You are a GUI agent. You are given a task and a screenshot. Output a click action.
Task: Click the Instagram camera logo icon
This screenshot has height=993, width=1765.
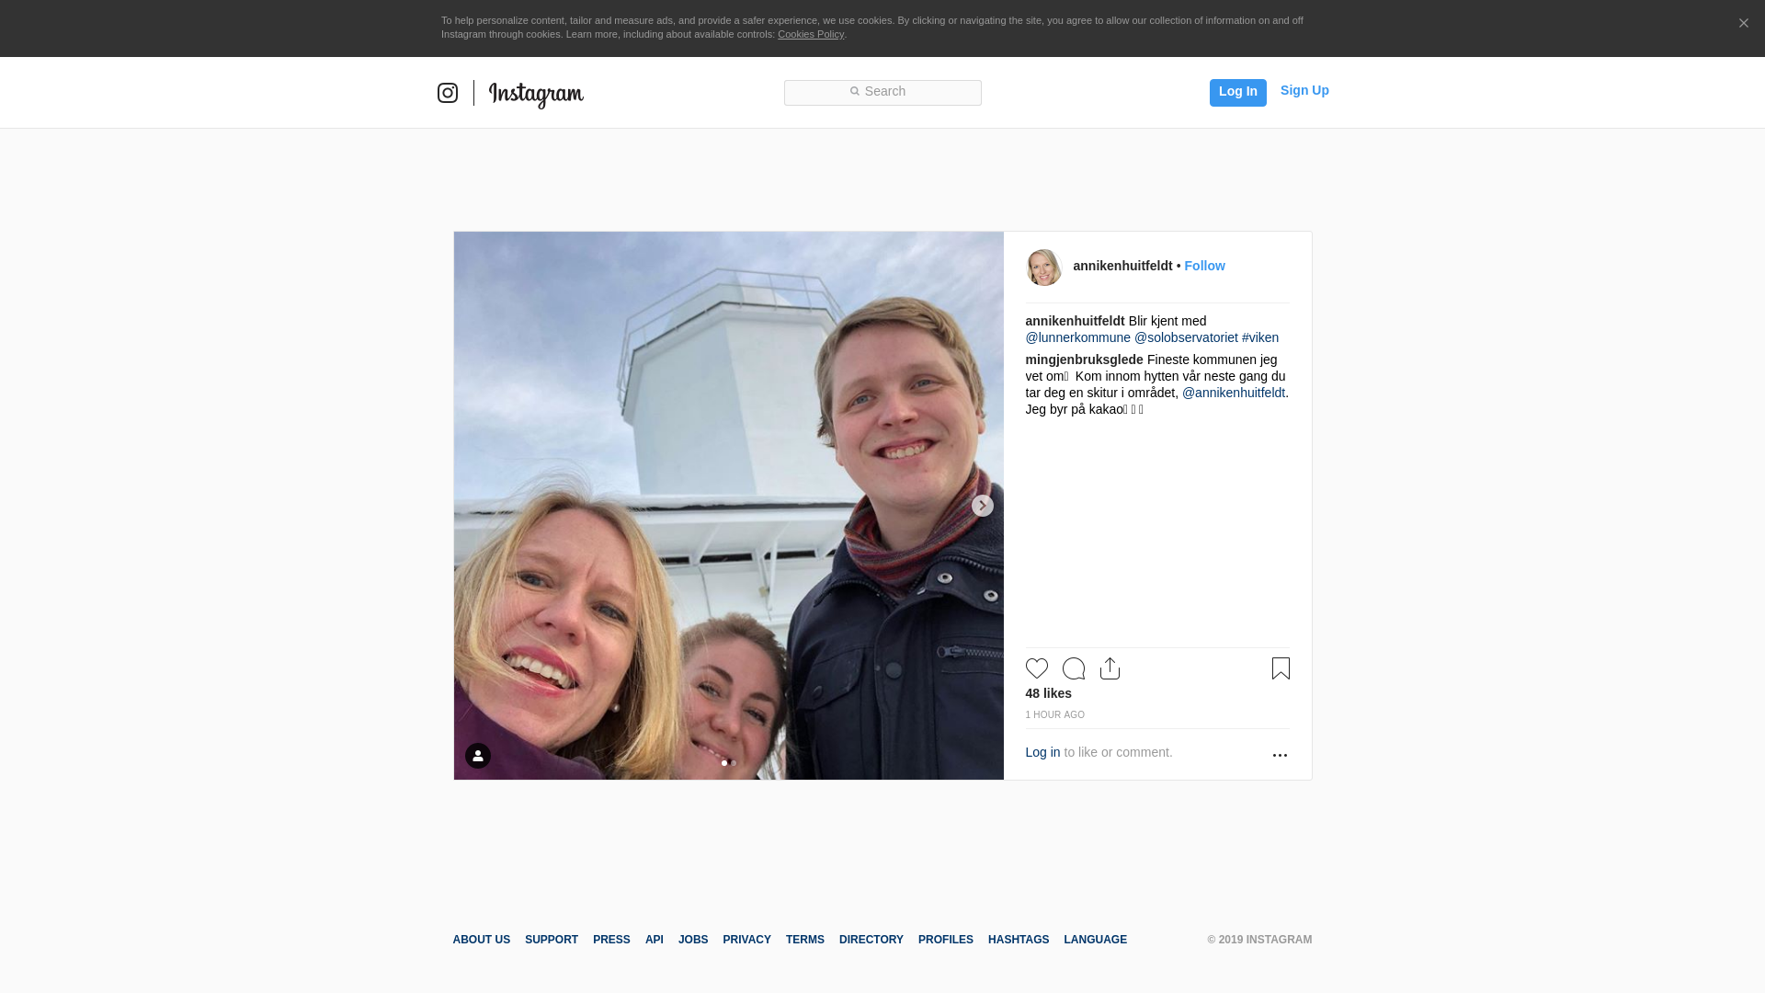pos(448,93)
